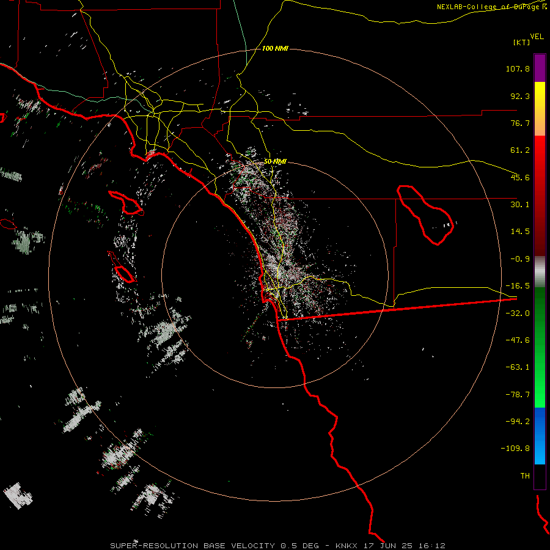
Task: Click the purple segment of the color bar
Action: [x=540, y=68]
